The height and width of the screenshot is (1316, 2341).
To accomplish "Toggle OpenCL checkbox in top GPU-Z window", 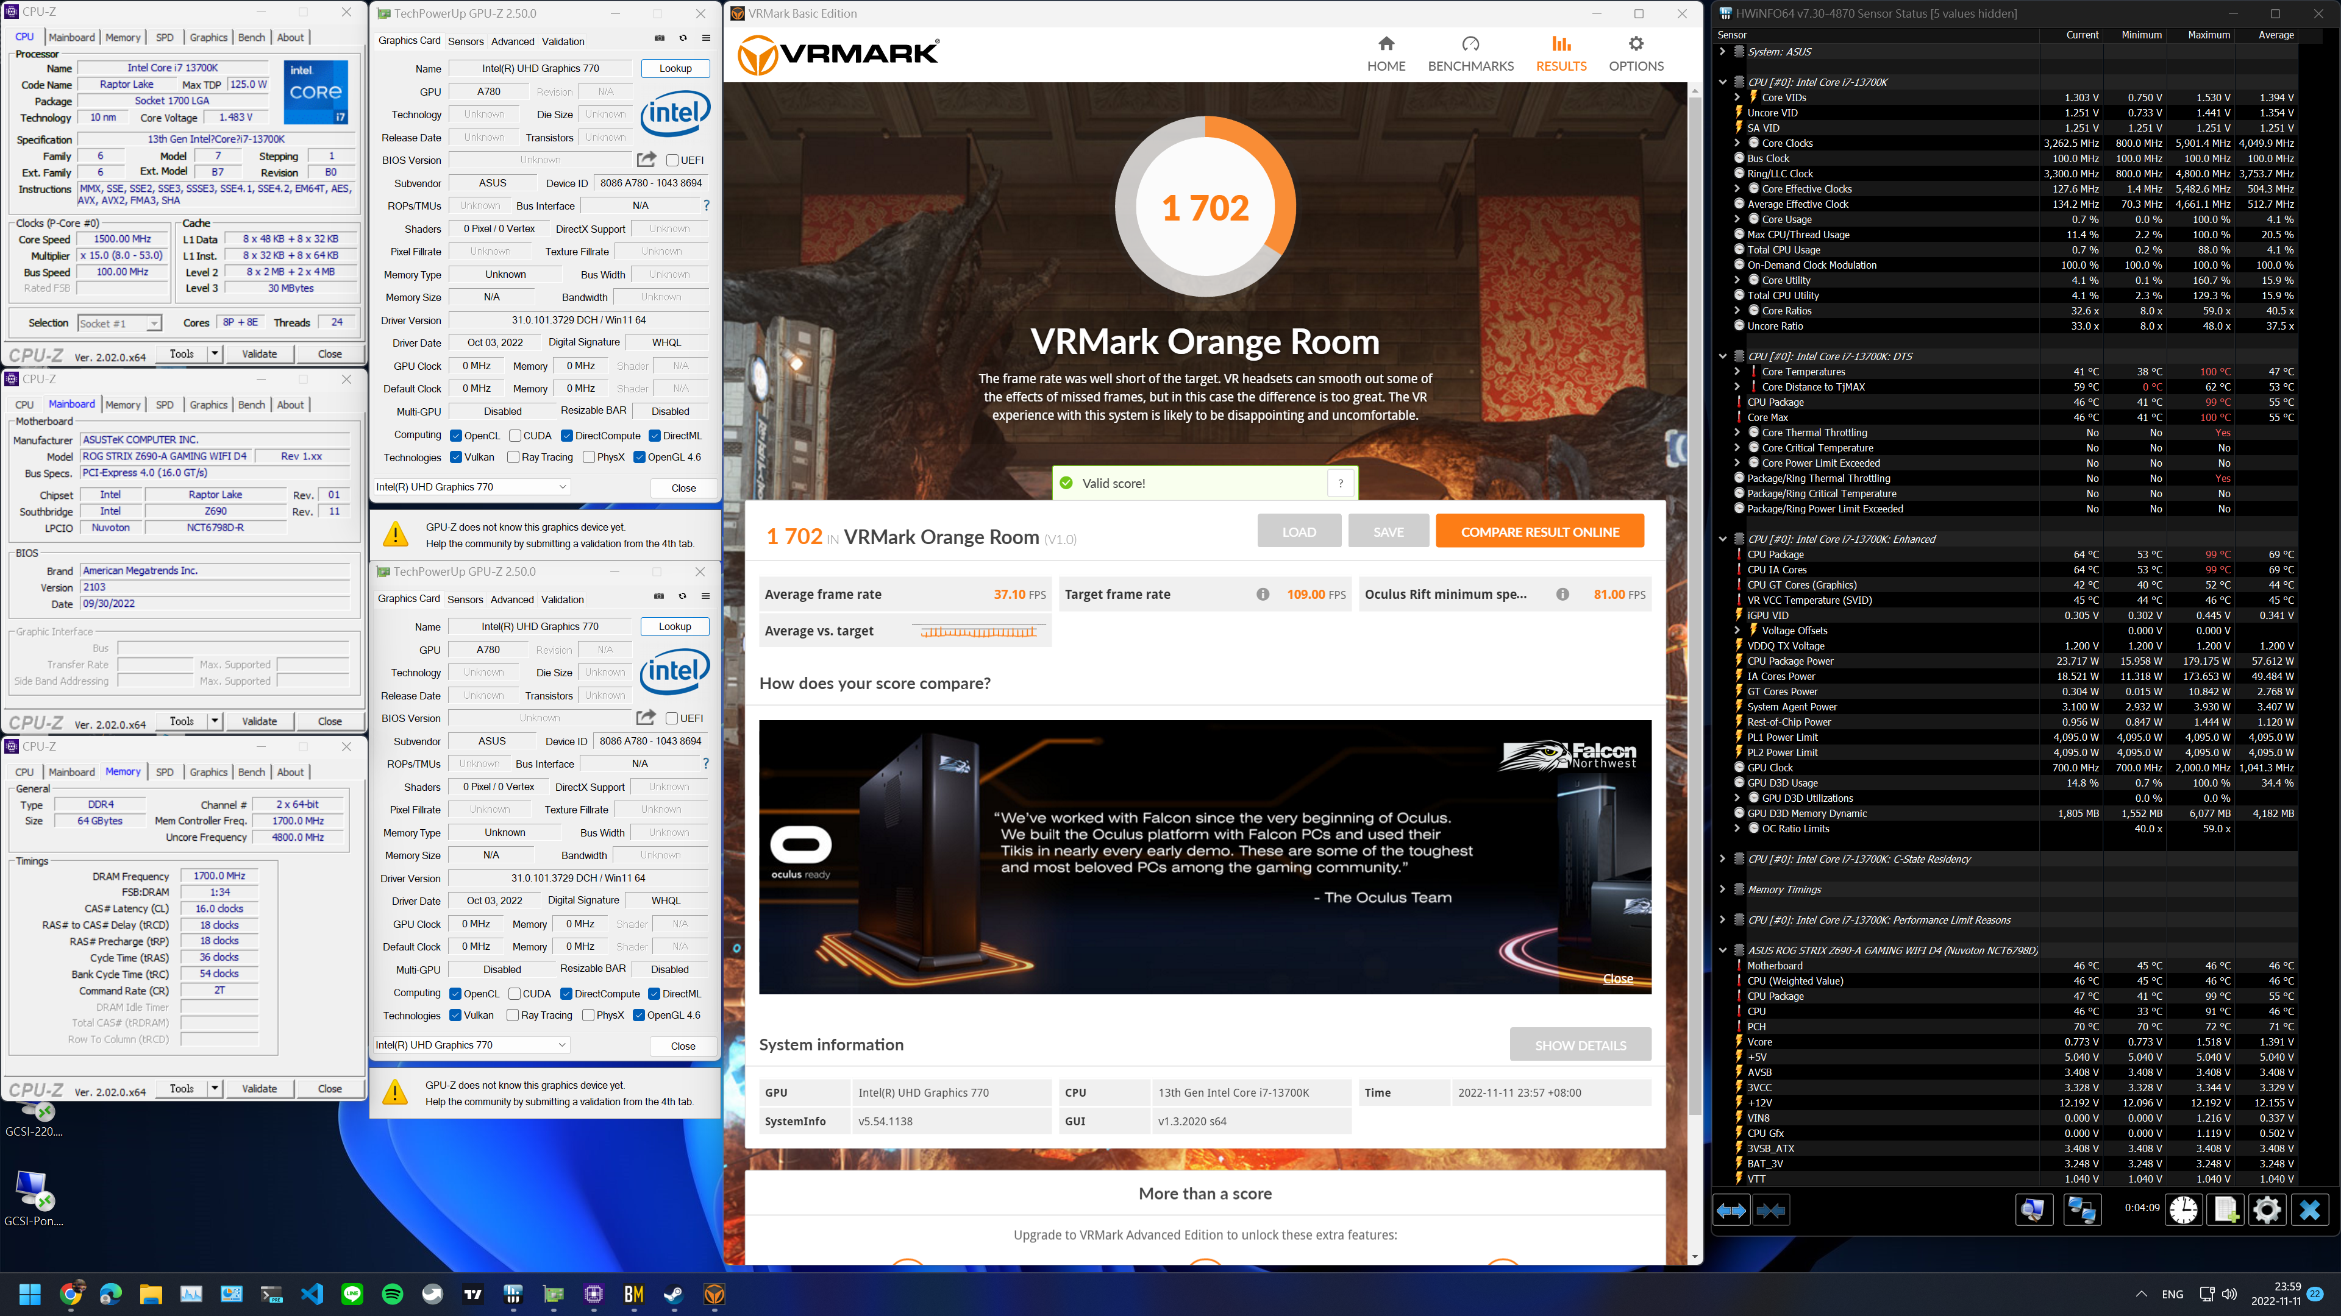I will [456, 435].
